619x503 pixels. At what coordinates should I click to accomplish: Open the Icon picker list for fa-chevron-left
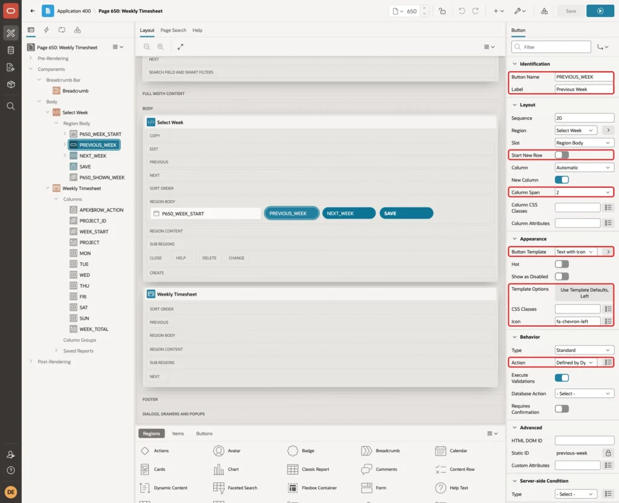(608, 322)
